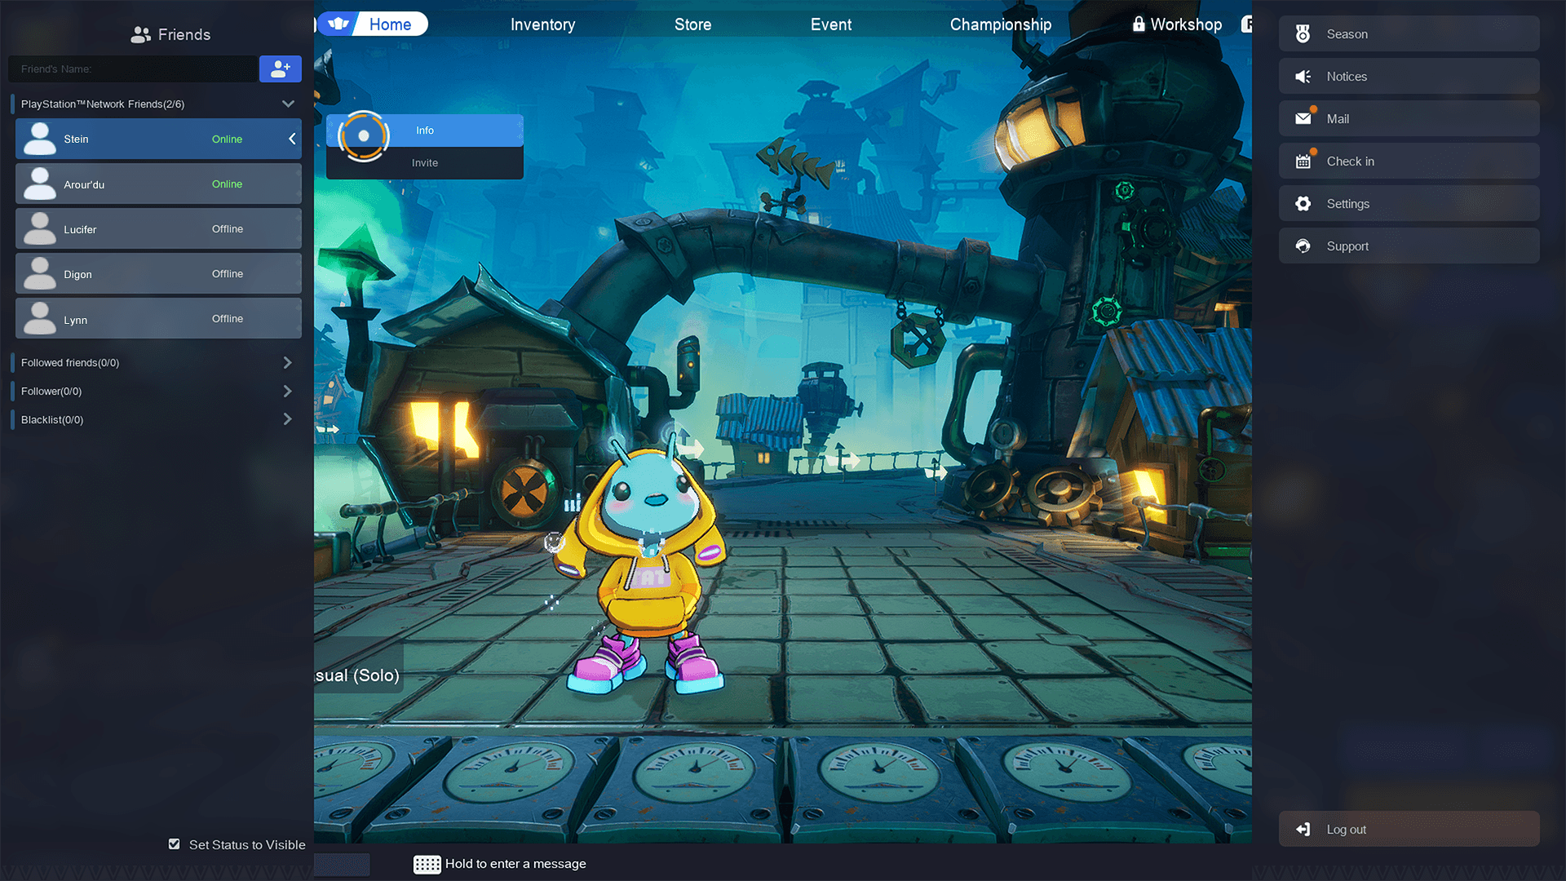Select the Home tab
The width and height of the screenshot is (1566, 881).
(391, 24)
